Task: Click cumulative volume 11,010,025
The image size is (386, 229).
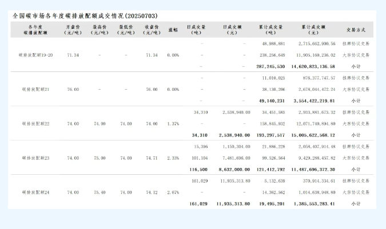Action: (x=273, y=78)
